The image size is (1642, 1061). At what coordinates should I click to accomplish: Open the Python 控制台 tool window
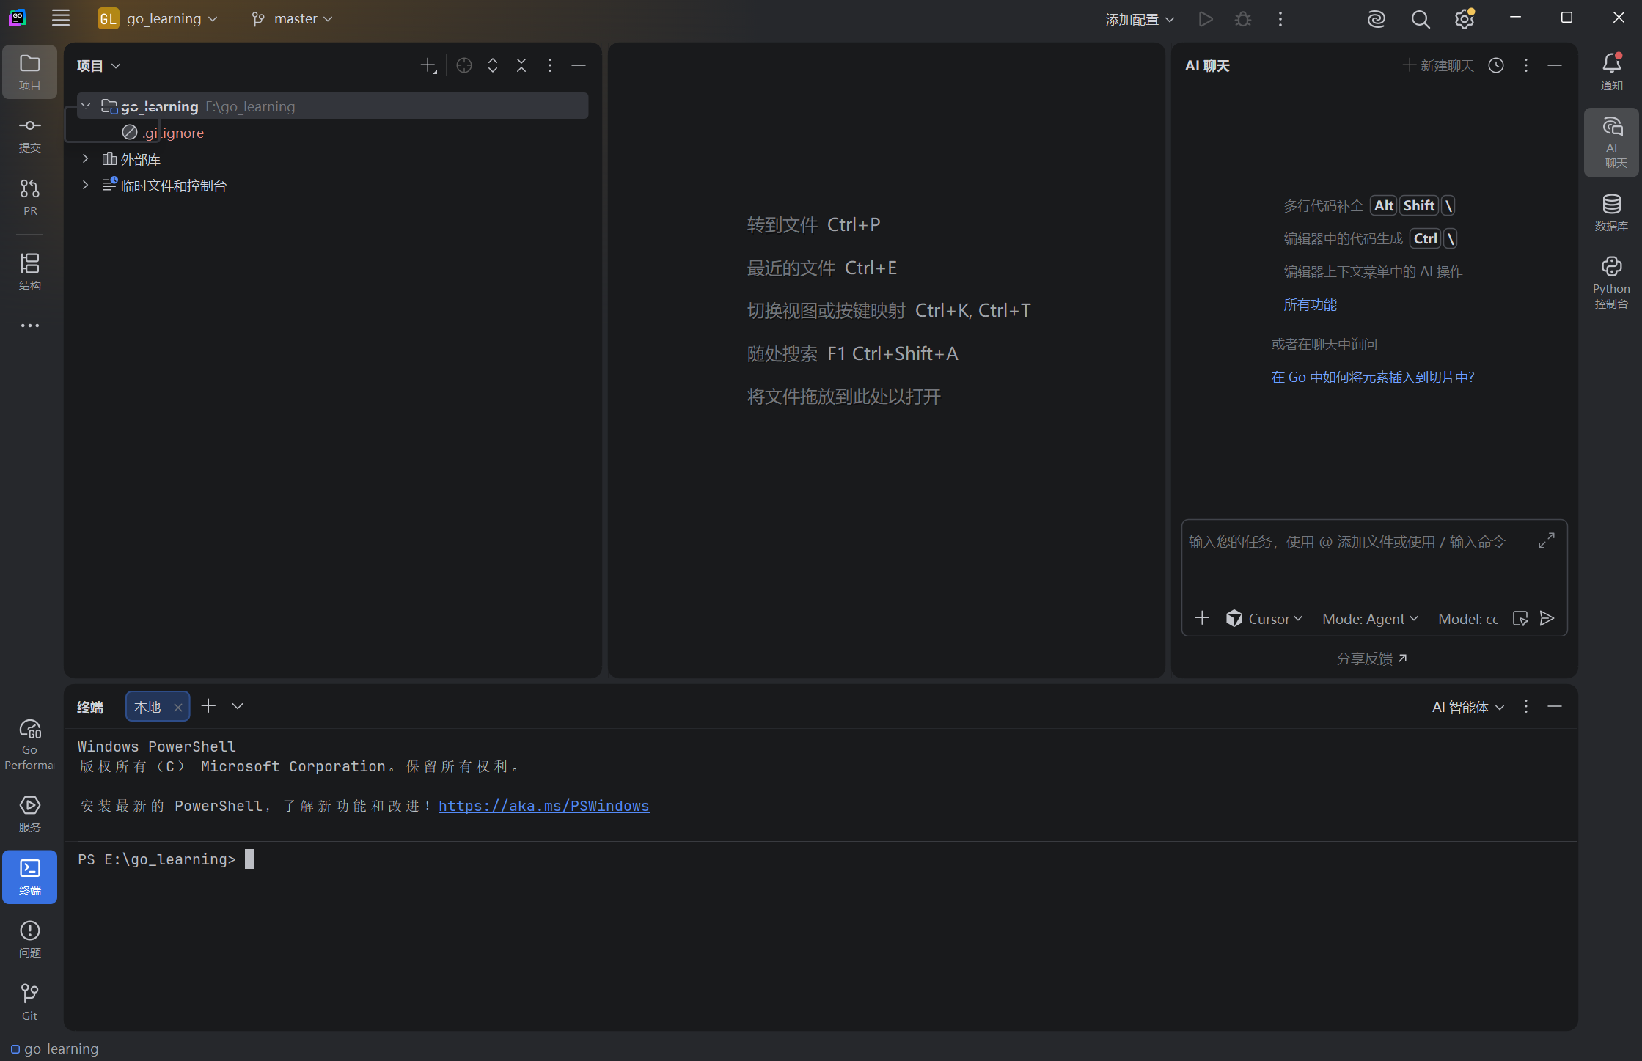pyautogui.click(x=1611, y=283)
